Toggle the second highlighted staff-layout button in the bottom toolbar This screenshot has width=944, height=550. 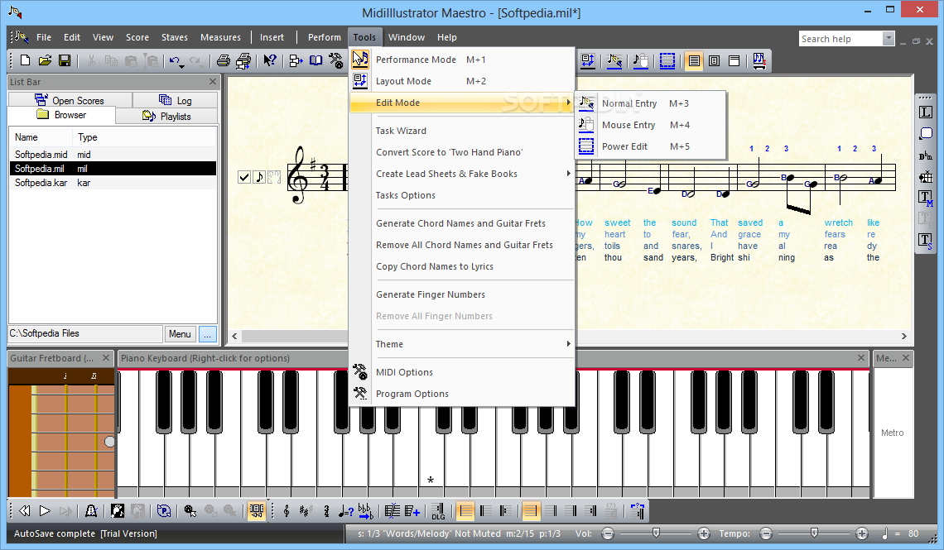[x=530, y=511]
